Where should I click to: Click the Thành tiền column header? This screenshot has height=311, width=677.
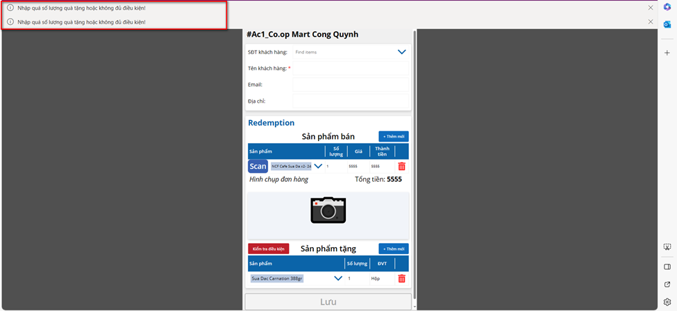pyautogui.click(x=382, y=151)
